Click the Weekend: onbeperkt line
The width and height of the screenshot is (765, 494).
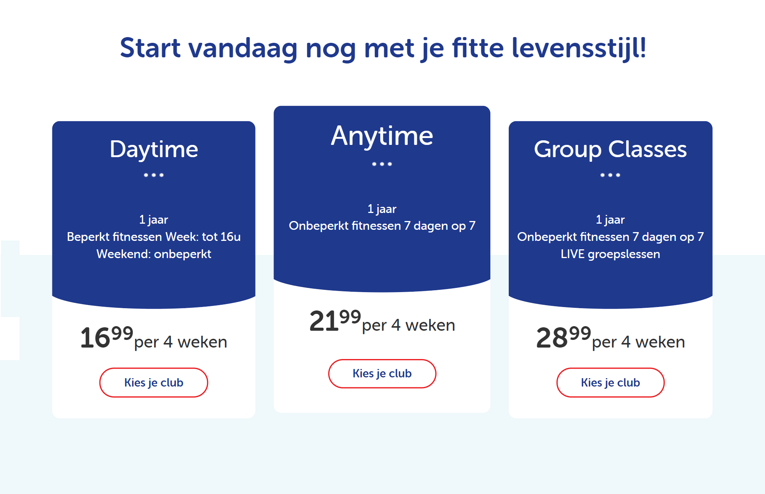[154, 254]
